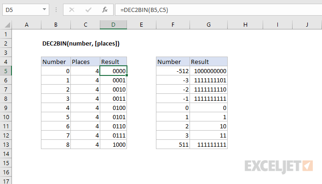Select cell G13 showing 111111111

coord(208,144)
